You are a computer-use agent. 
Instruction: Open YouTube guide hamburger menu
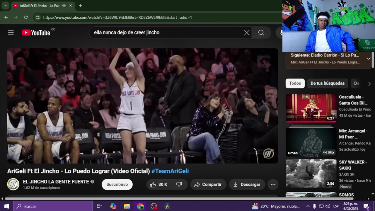click(11, 33)
